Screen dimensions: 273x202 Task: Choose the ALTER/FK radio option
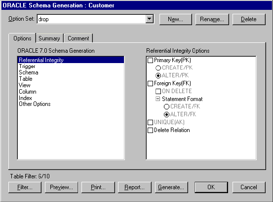click(166, 114)
